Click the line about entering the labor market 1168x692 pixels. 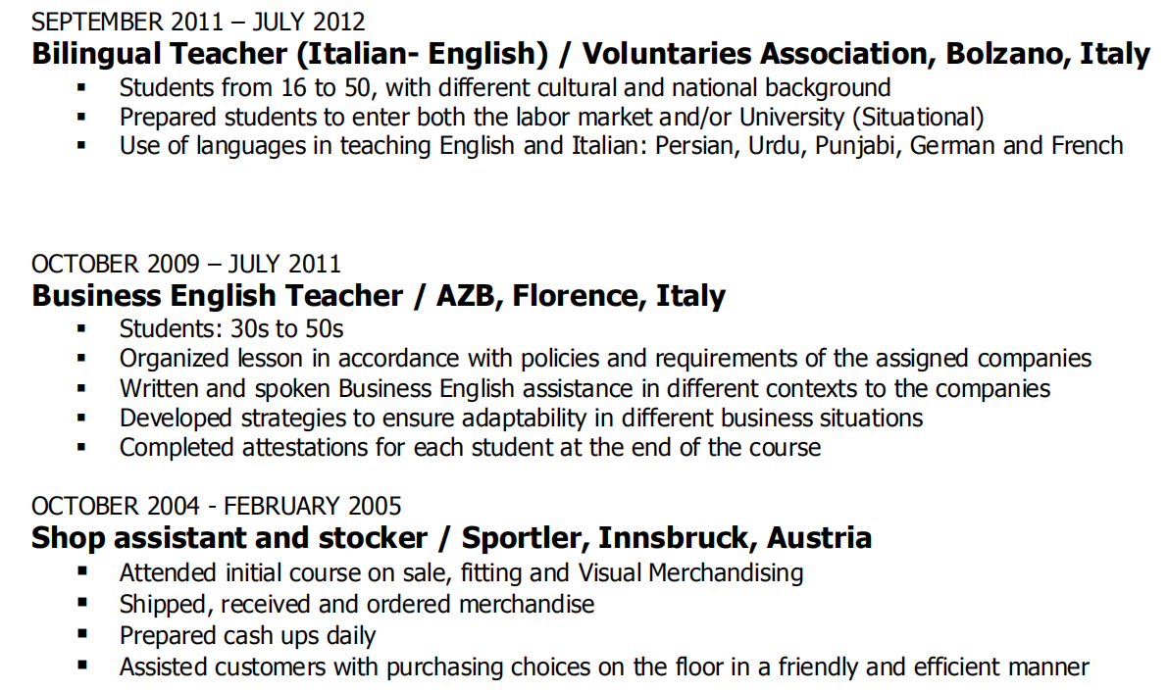[550, 118]
